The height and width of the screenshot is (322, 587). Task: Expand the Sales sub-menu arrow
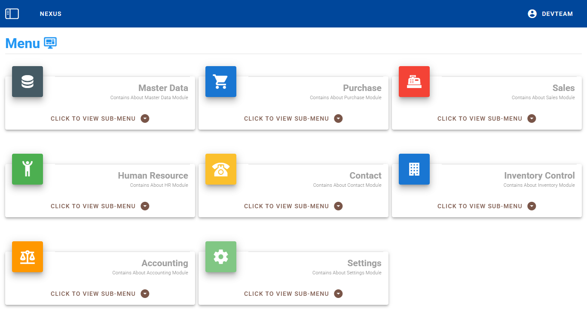(532, 118)
